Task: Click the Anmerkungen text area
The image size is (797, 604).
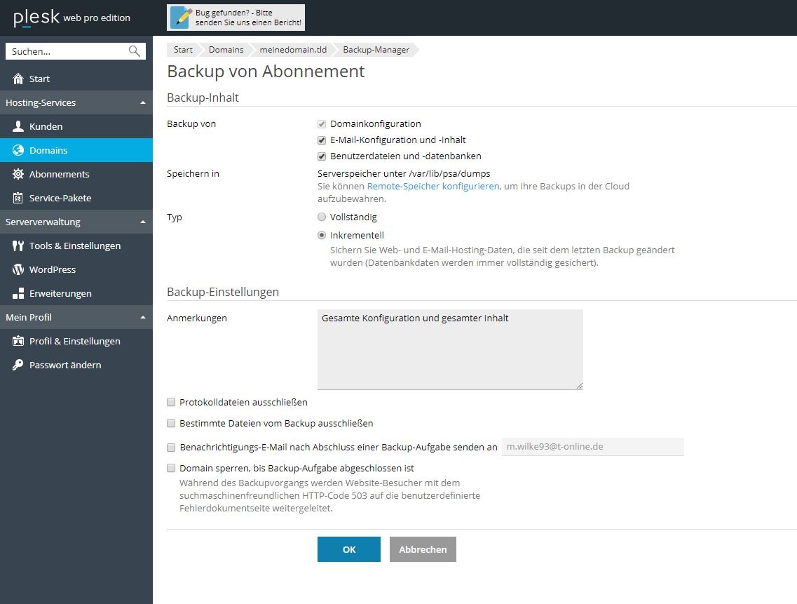Action: tap(450, 349)
